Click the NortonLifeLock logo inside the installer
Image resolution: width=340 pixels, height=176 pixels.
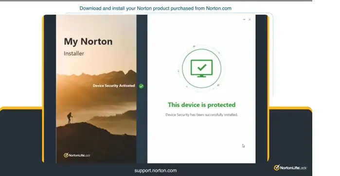click(x=77, y=155)
